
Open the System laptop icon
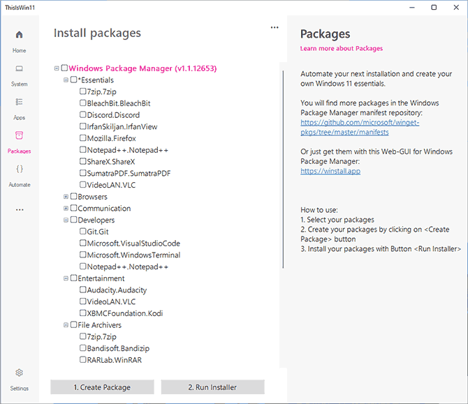coord(19,68)
